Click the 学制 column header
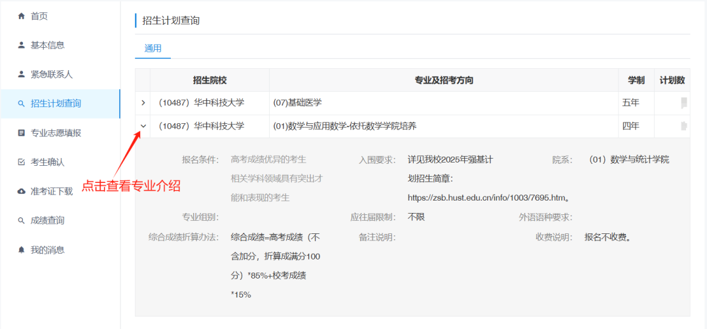This screenshot has width=707, height=329. (x=636, y=80)
